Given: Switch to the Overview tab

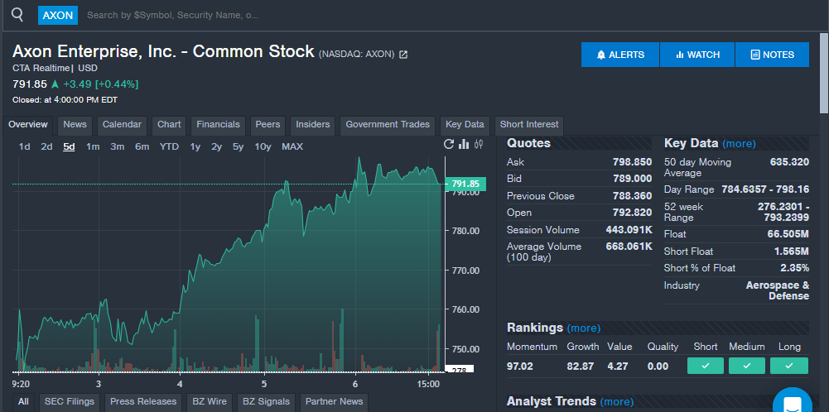Looking at the screenshot, I should point(28,125).
